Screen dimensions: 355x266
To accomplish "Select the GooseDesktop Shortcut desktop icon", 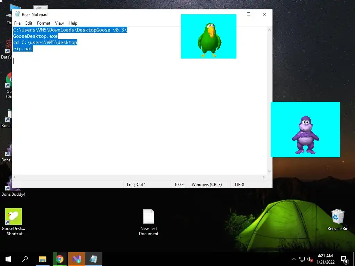I will pos(14,222).
